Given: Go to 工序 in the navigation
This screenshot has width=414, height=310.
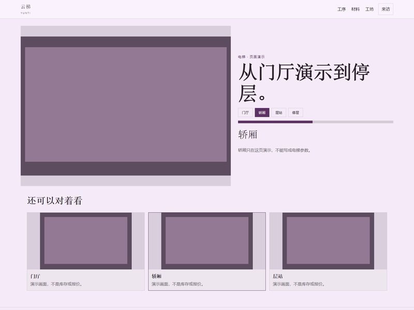Looking at the screenshot, I should (342, 9).
